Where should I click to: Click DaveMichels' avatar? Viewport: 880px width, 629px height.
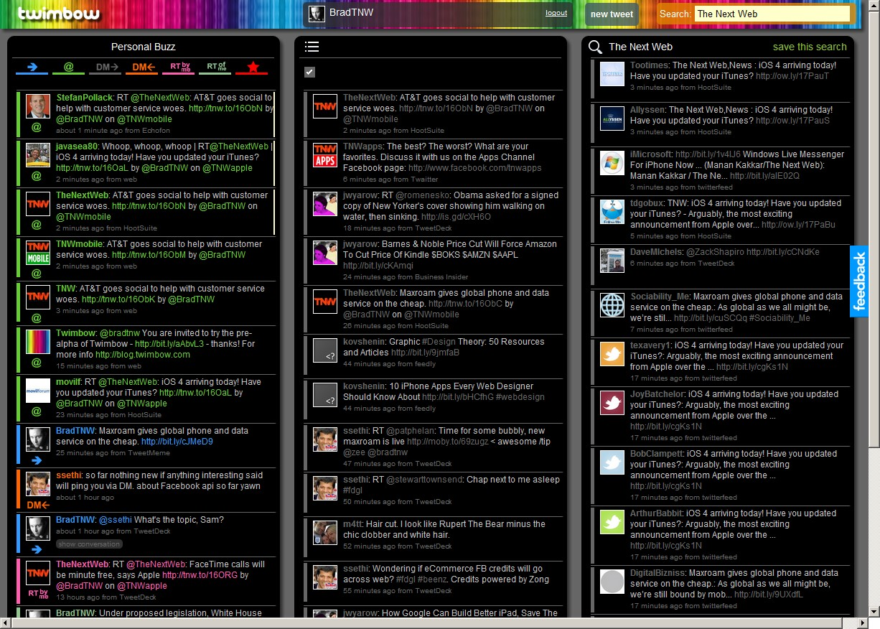click(x=612, y=261)
